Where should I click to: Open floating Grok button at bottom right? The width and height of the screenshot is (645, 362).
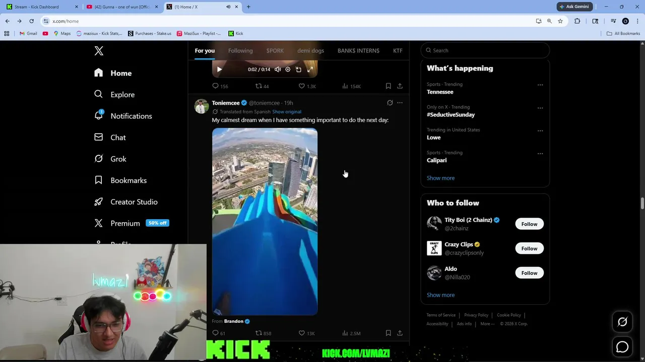click(622, 322)
